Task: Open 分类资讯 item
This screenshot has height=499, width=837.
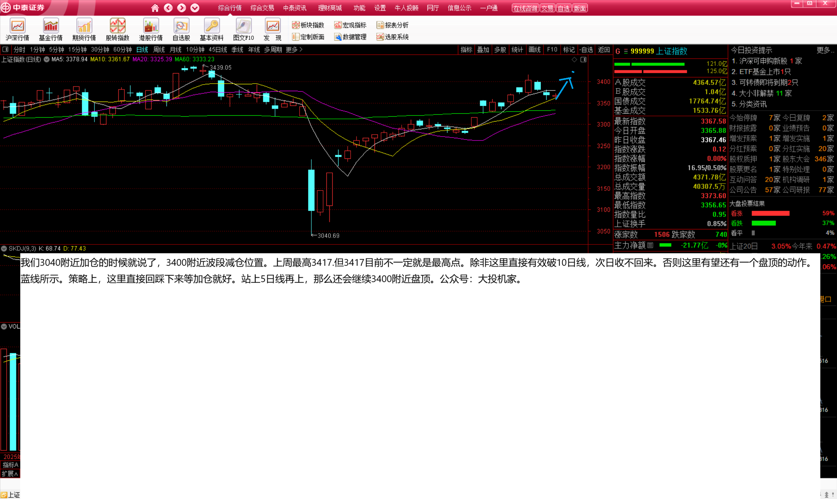Action: point(749,104)
